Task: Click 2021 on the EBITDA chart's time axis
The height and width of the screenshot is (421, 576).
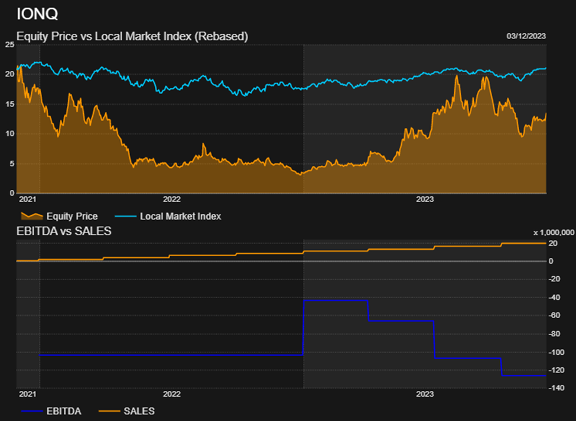Action: click(28, 394)
